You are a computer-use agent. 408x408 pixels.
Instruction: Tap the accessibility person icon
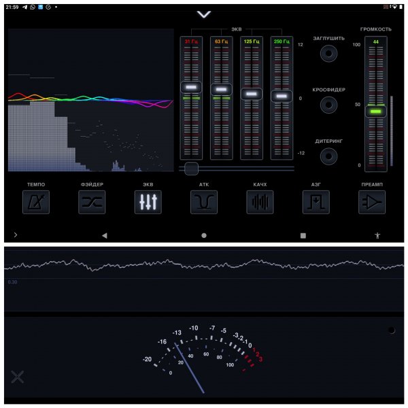377,235
